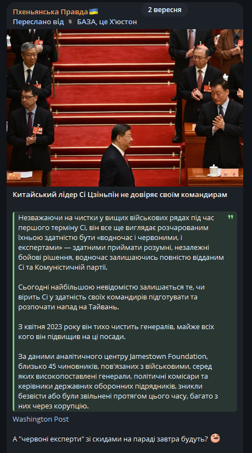
Task: Open the Washington Post link
Action: point(41,419)
